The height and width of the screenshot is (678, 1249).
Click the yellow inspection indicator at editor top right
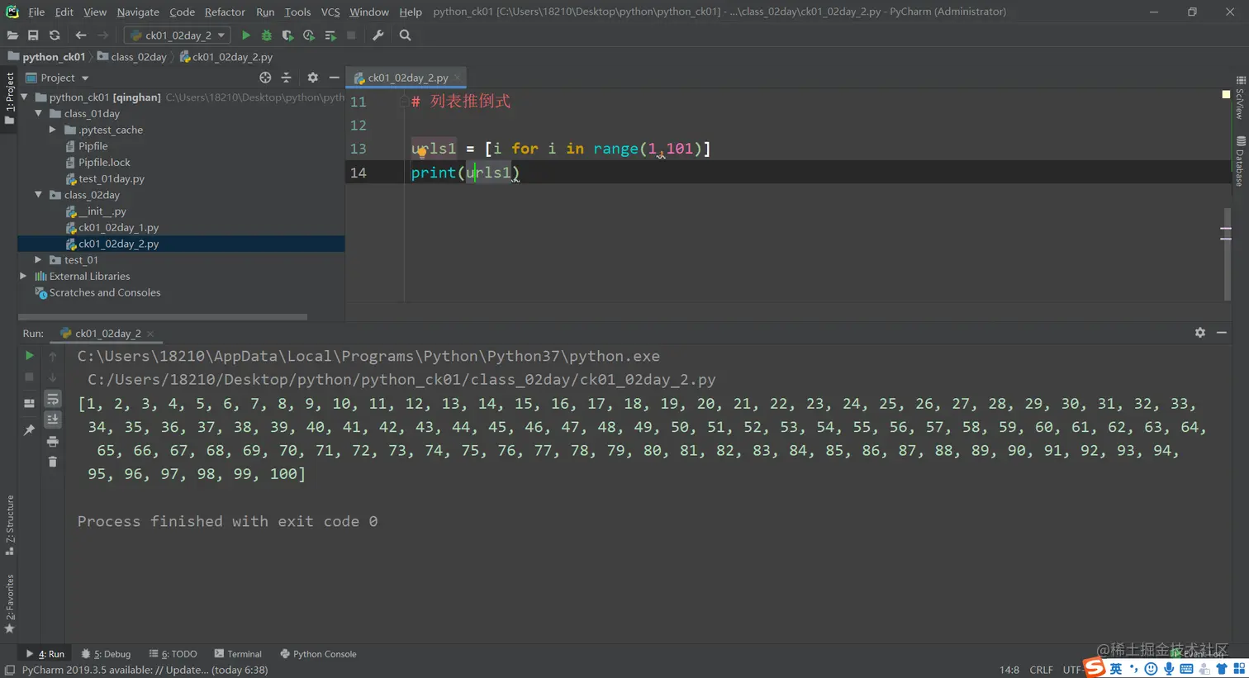(1226, 95)
